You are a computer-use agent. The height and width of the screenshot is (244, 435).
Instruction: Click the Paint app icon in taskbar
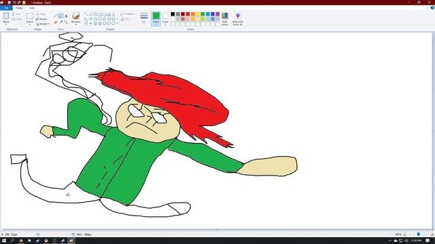pos(71,241)
